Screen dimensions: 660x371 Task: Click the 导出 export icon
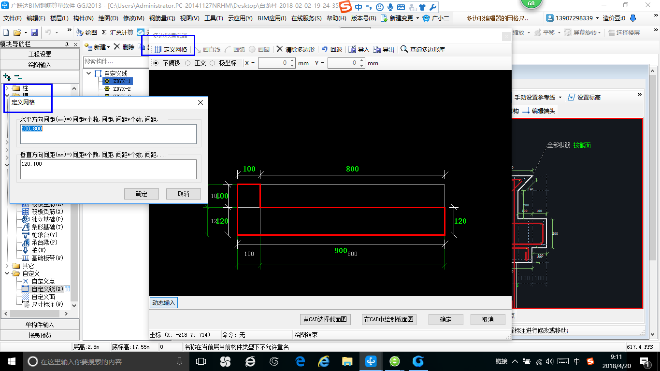pyautogui.click(x=377, y=49)
